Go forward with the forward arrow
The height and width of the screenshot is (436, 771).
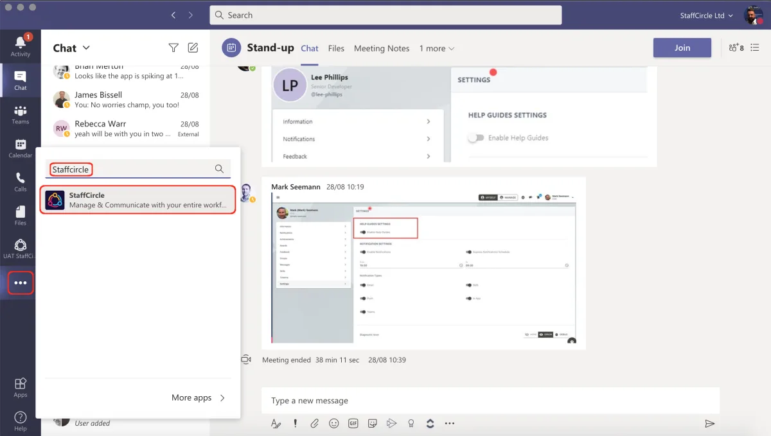pos(191,15)
